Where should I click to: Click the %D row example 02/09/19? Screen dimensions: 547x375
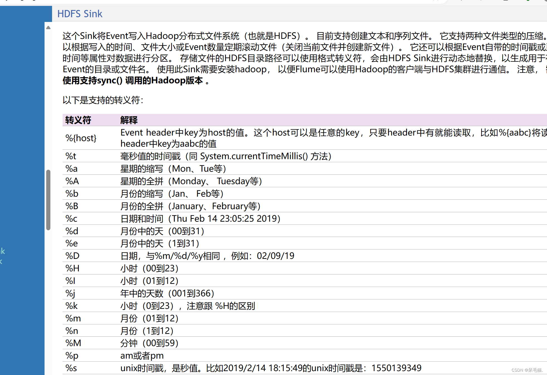coord(275,256)
